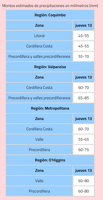Select the Litoral zone cell
The width and height of the screenshot is (103, 200).
39,36
